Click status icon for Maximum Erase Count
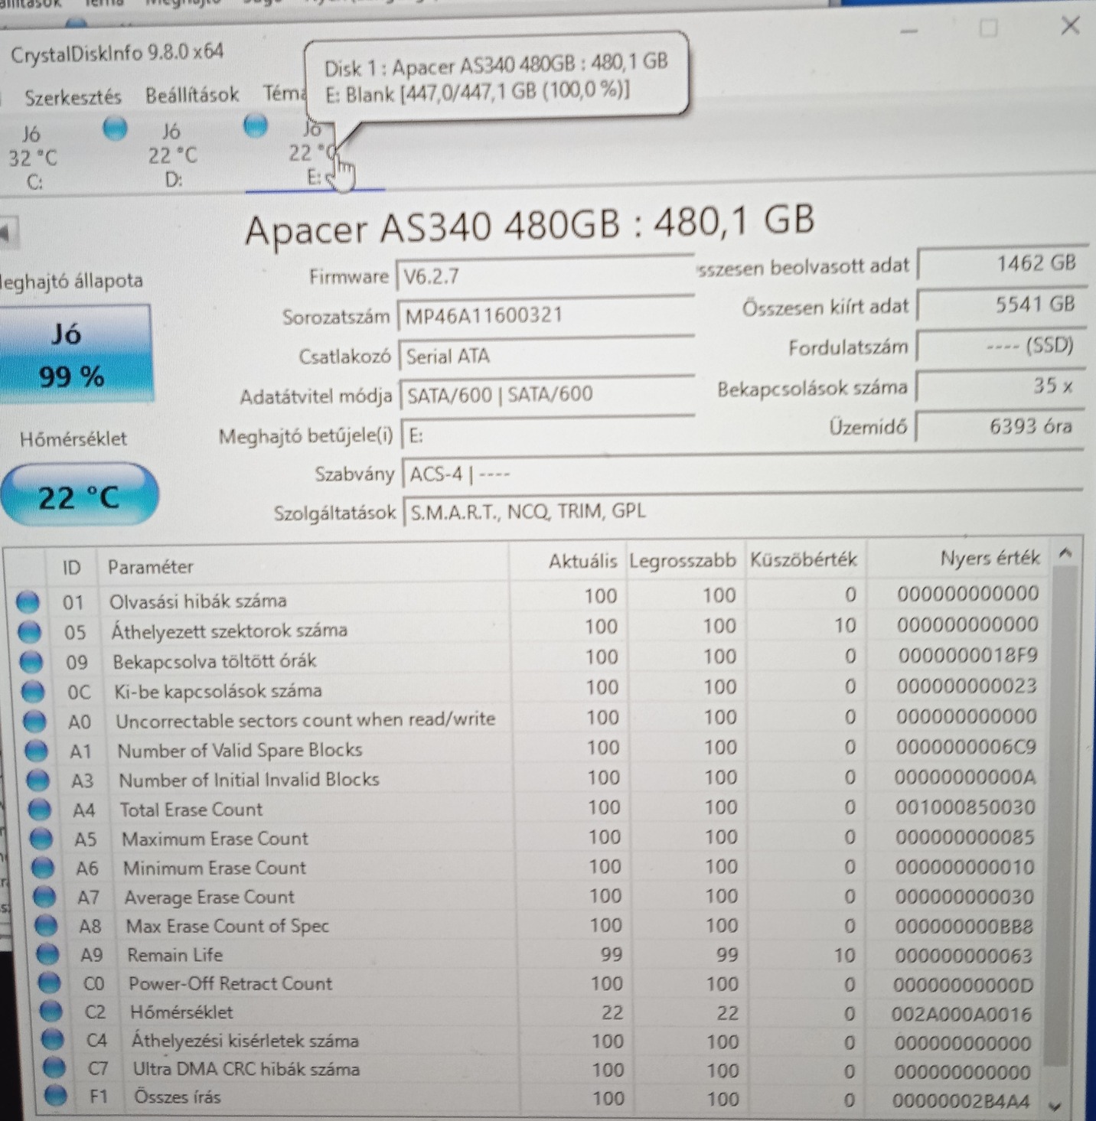This screenshot has width=1096, height=1121. point(41,839)
